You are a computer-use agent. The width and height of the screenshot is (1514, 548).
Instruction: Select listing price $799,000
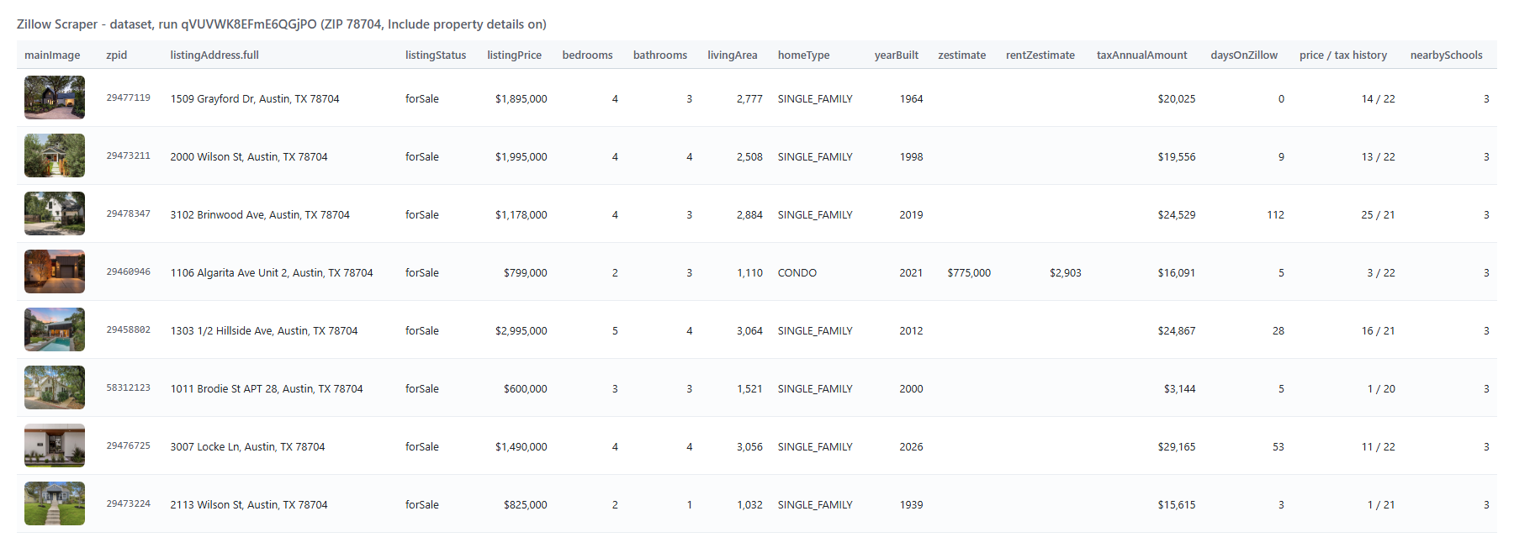pyautogui.click(x=525, y=273)
